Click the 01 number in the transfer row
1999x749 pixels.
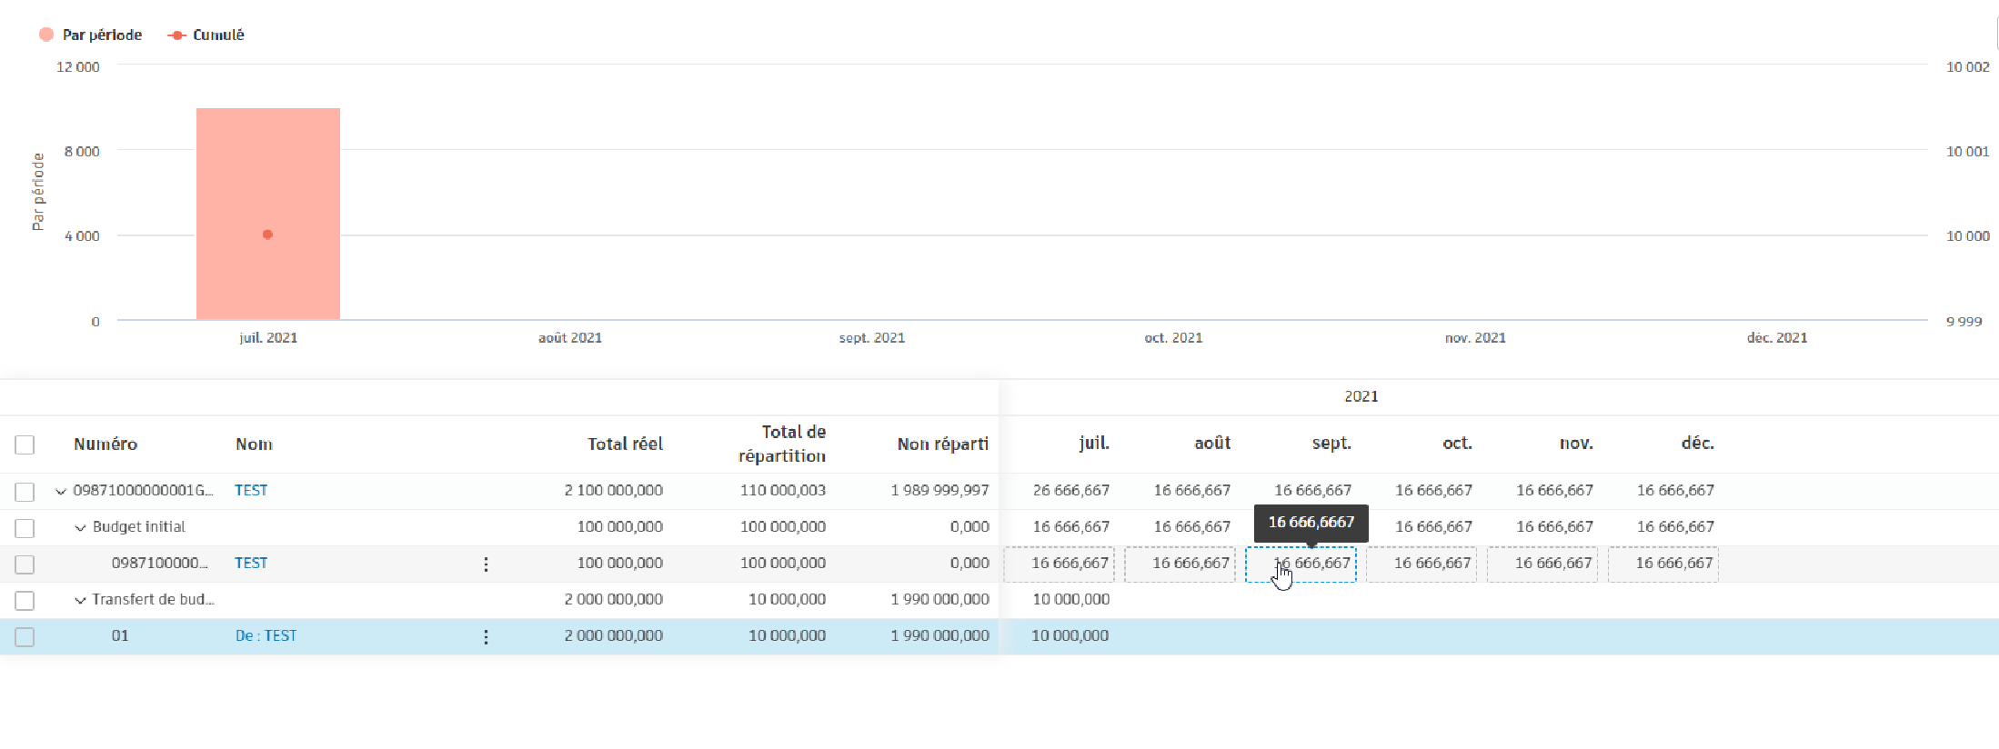(120, 636)
